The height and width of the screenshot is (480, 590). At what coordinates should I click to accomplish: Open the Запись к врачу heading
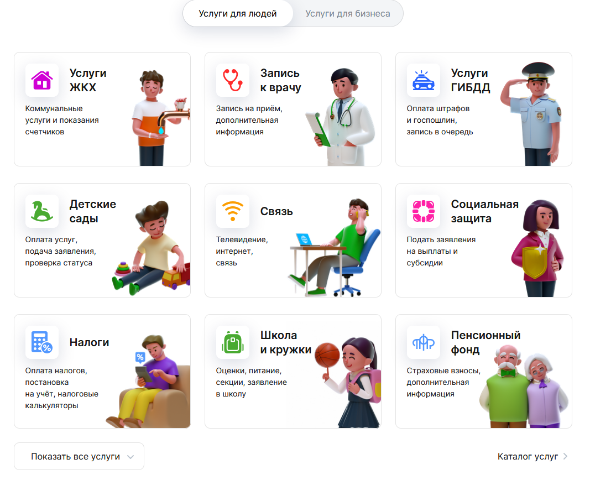coord(281,80)
